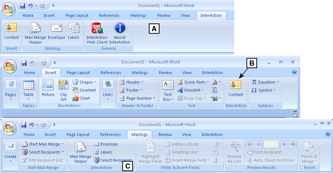
Task: Open the InterAction Web Client
Action: tap(97, 33)
